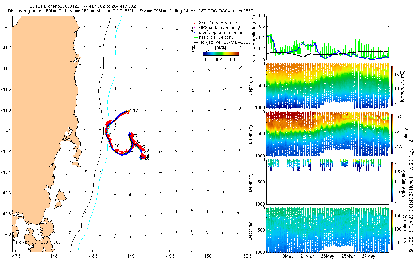Click the day 30 track marker label

click(147, 150)
